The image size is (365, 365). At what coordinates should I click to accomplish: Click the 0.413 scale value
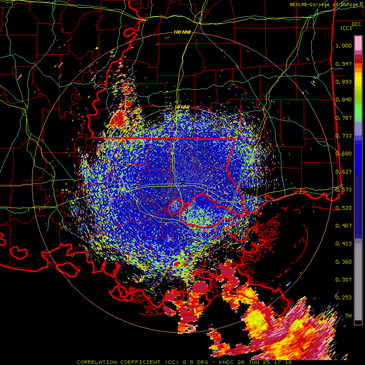[344, 243]
